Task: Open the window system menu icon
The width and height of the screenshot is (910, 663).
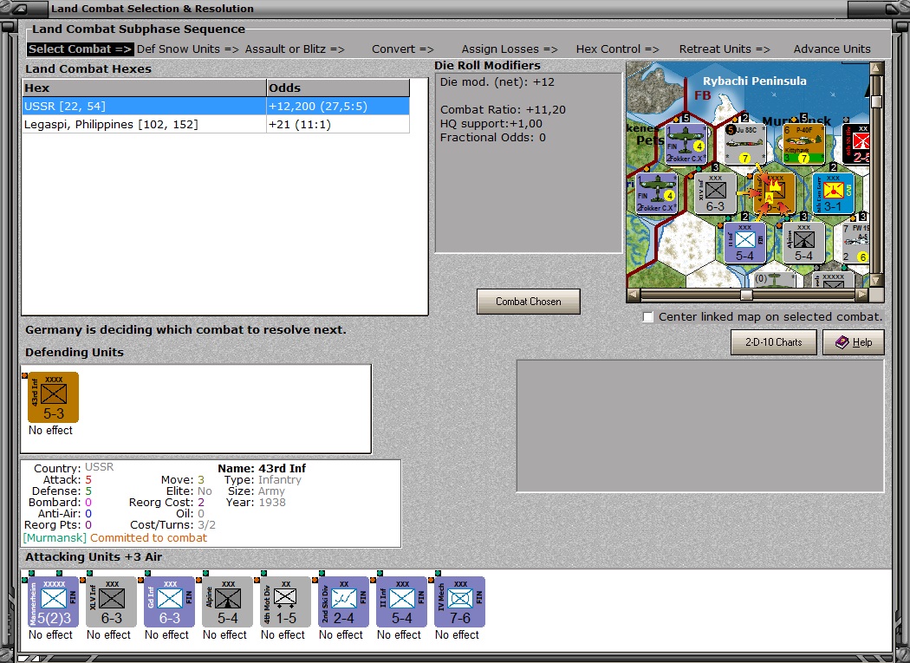Action: coord(19,9)
